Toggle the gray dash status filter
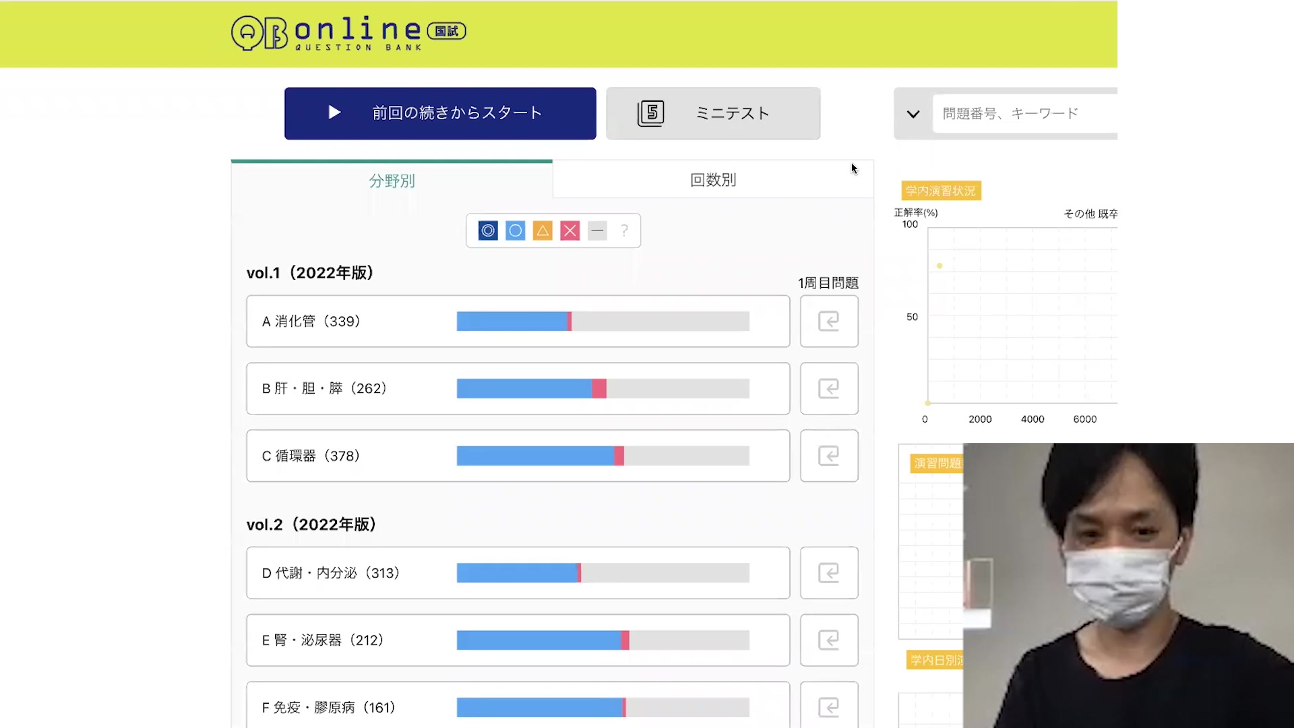The image size is (1294, 728). 597,231
